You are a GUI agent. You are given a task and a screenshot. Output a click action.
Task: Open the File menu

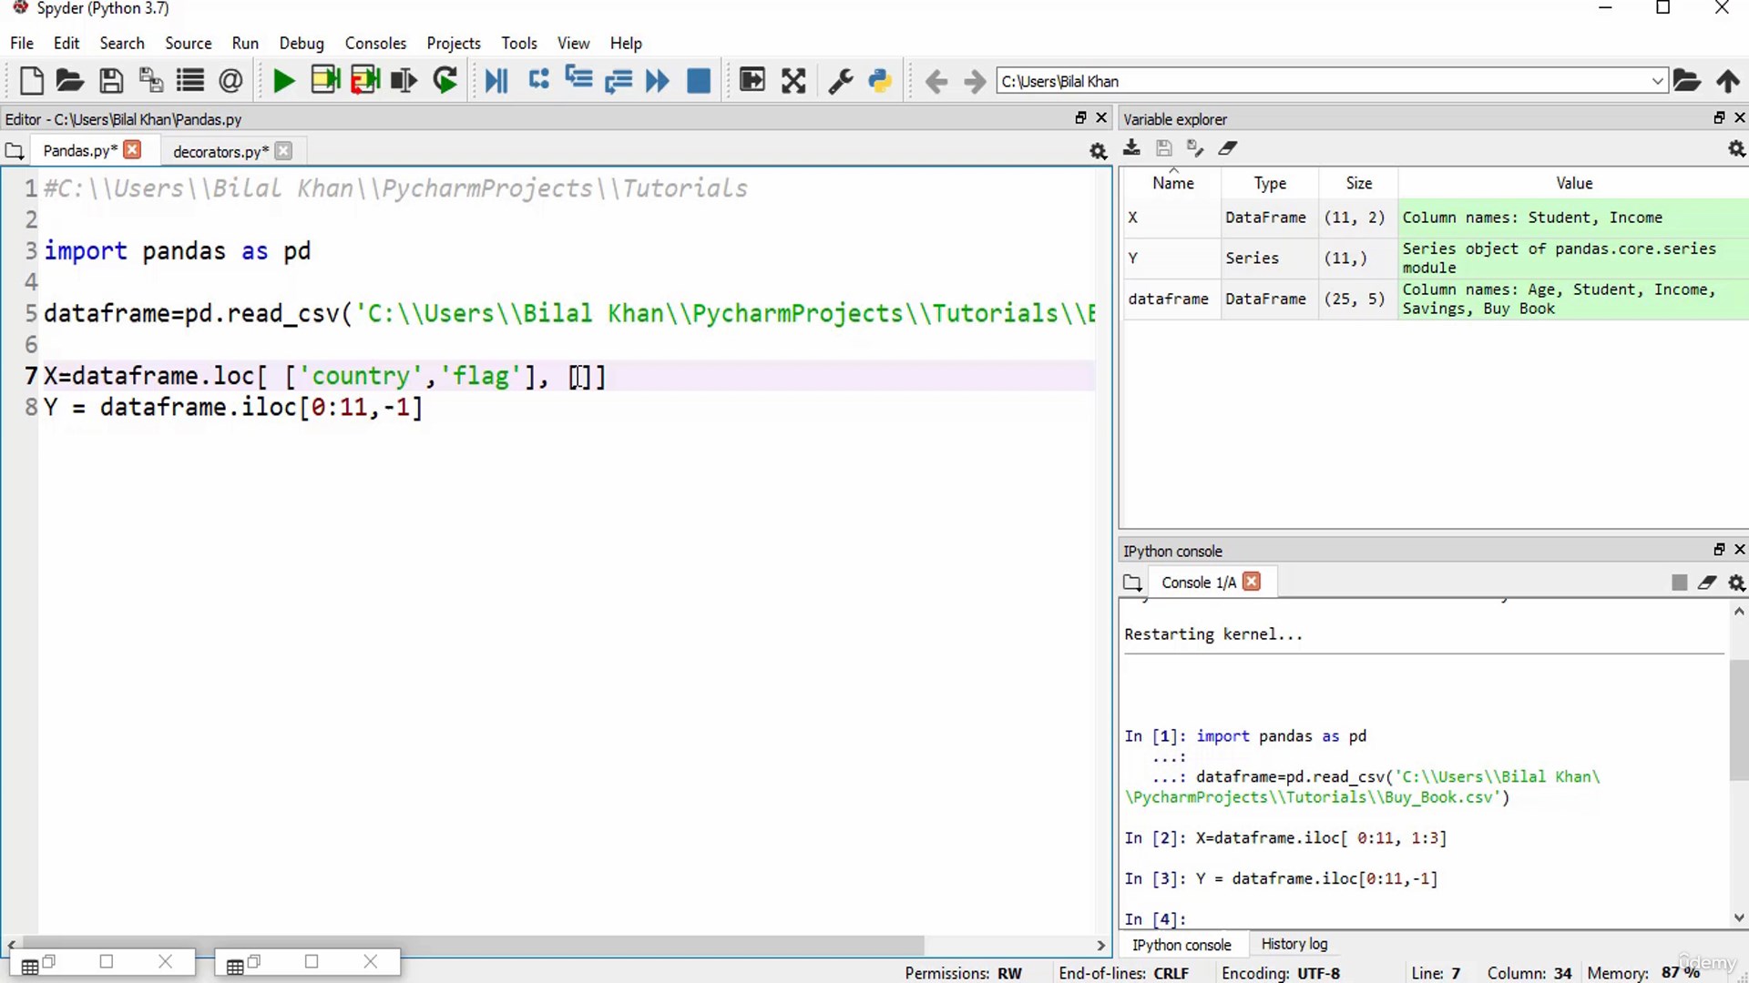(x=22, y=43)
